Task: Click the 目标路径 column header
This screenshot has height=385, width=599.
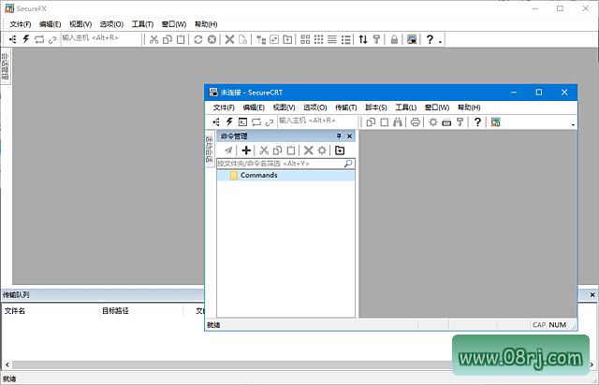Action: [115, 310]
